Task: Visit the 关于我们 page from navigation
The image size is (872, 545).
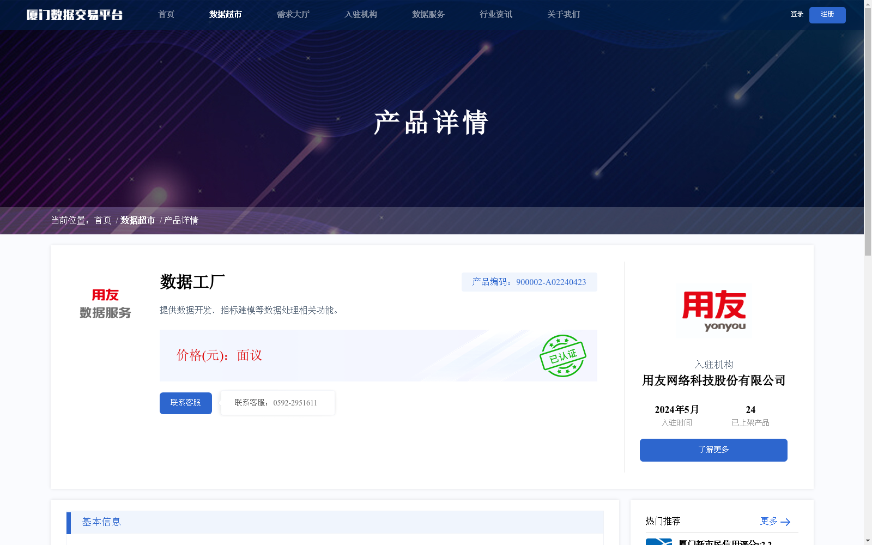Action: (564, 15)
